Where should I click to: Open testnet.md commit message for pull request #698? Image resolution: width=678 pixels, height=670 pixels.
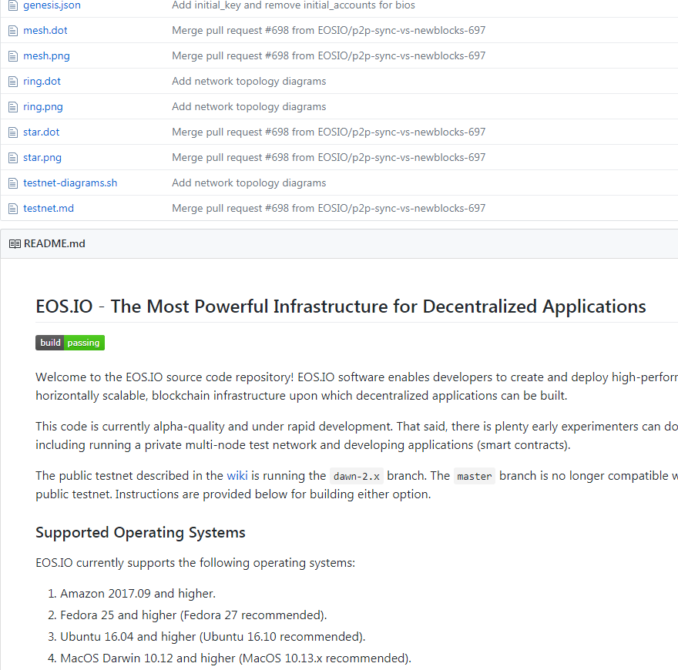[x=329, y=209]
